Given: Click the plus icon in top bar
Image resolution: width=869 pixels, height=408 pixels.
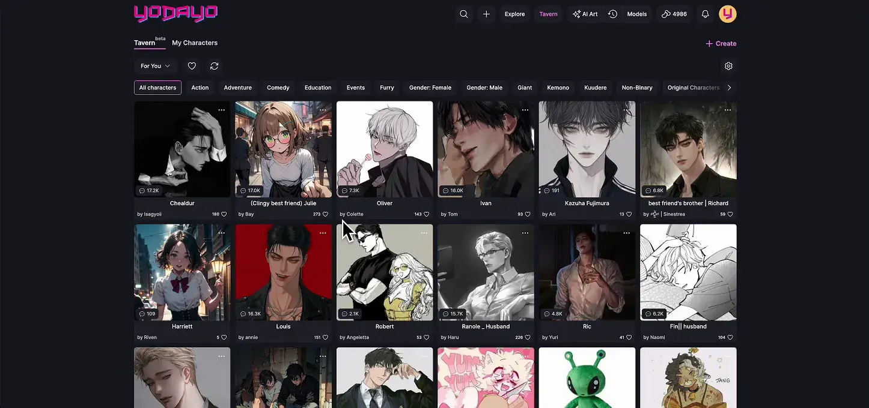Looking at the screenshot, I should (486, 14).
